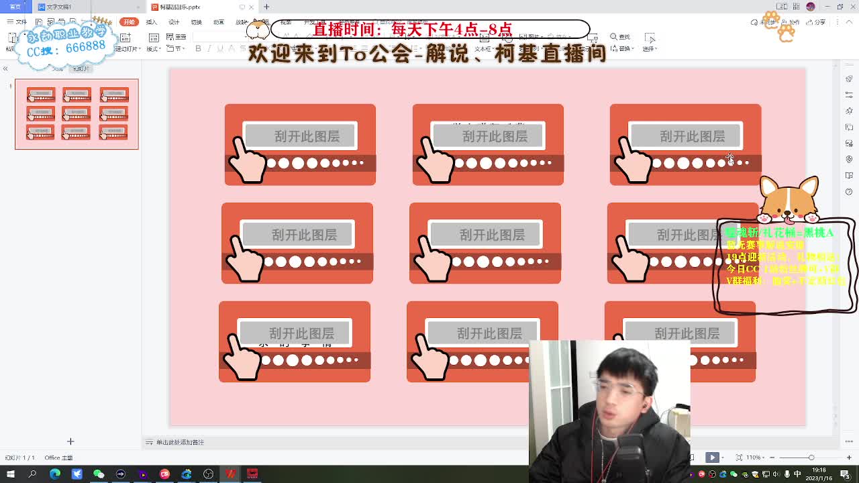
Task: Select the slide thumbnail in the left panel
Action: [x=76, y=114]
